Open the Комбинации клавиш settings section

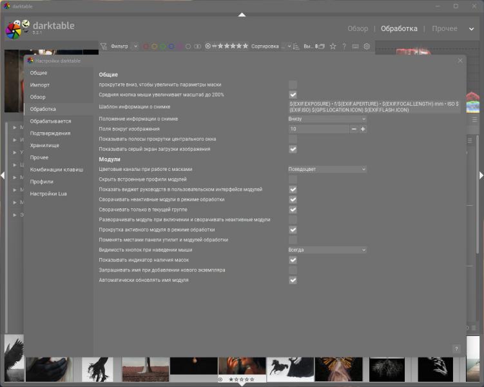click(57, 170)
